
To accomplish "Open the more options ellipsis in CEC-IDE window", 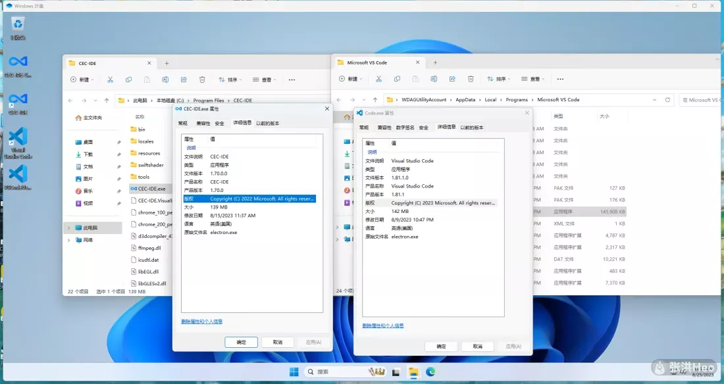I will (x=292, y=80).
